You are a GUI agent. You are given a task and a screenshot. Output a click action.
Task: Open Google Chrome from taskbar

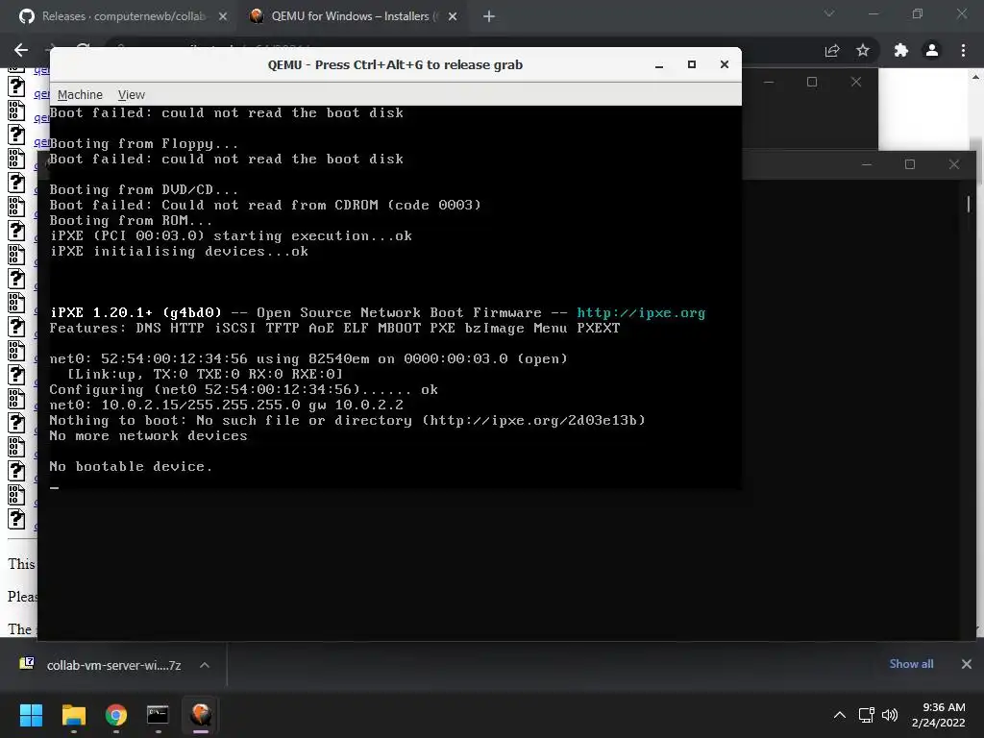coord(116,715)
